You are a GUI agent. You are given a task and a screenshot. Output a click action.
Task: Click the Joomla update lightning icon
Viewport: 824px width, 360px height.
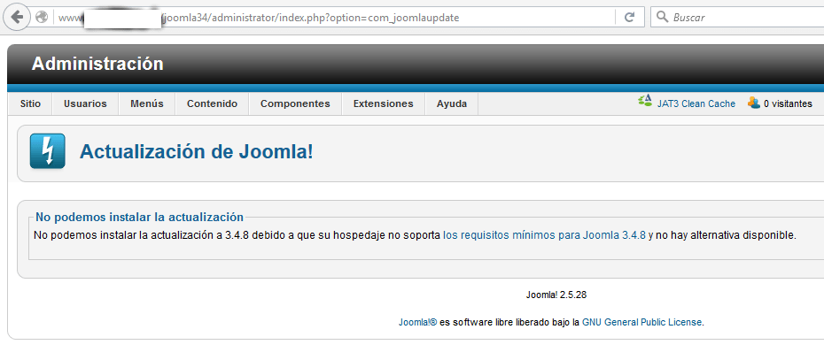pos(47,151)
